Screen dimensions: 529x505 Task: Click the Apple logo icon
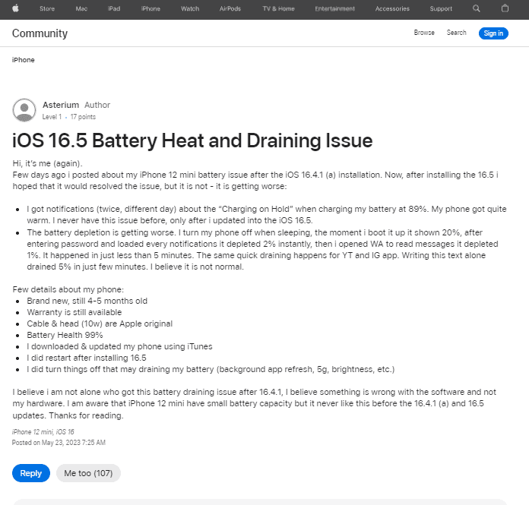point(15,8)
